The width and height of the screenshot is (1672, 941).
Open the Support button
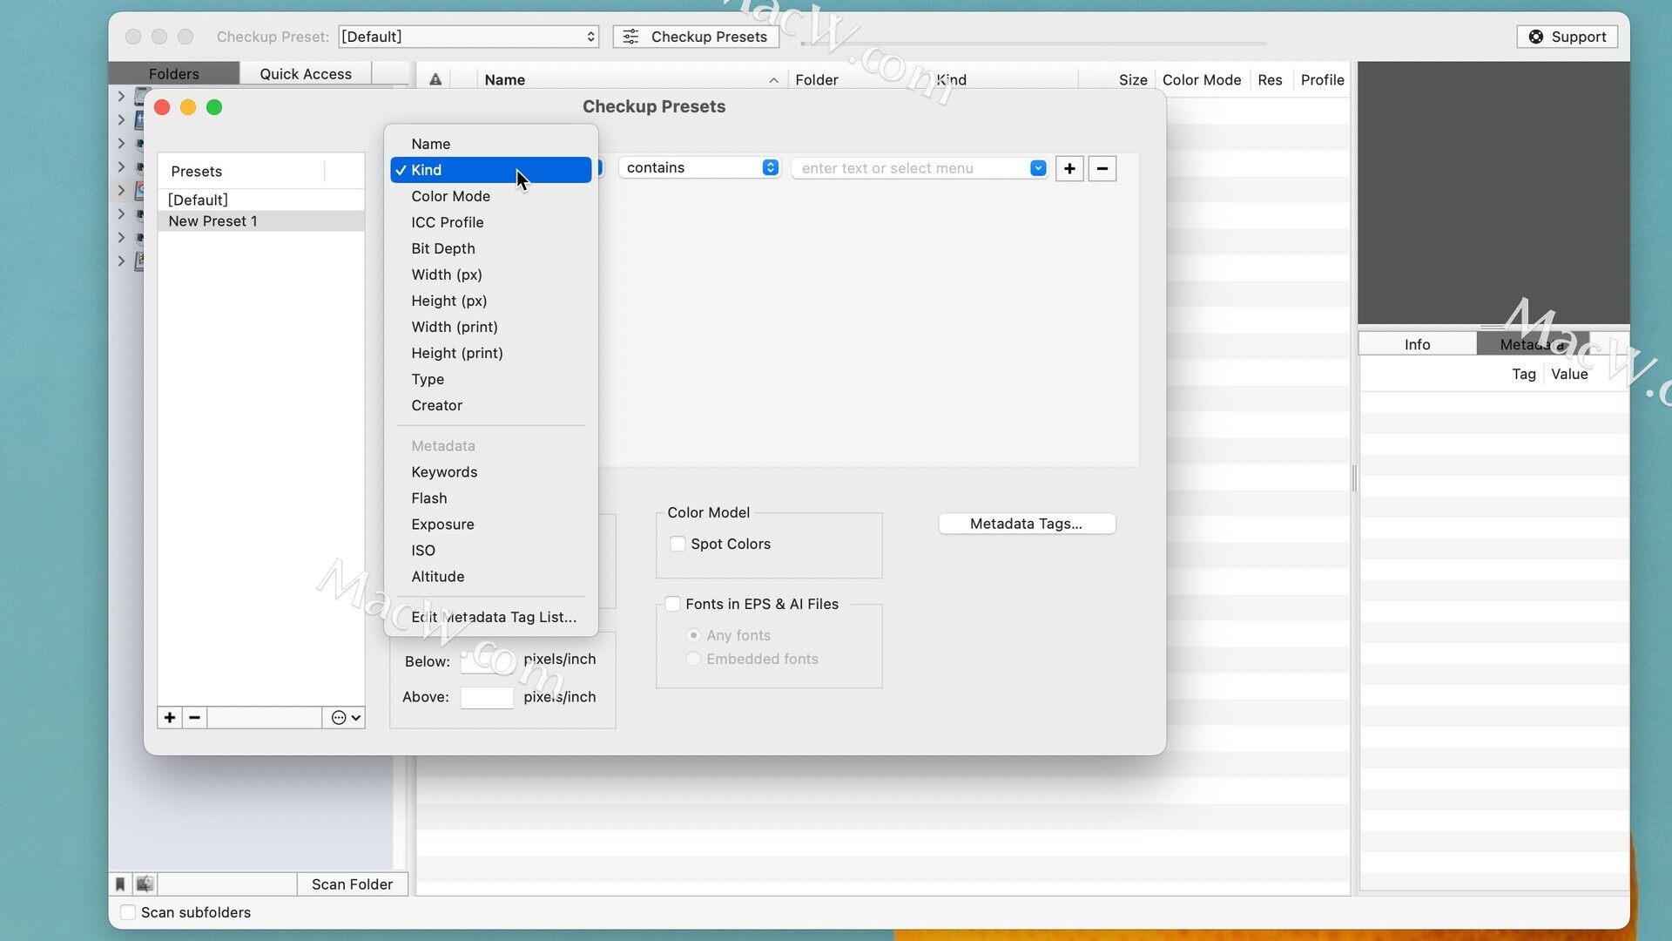pos(1567,37)
